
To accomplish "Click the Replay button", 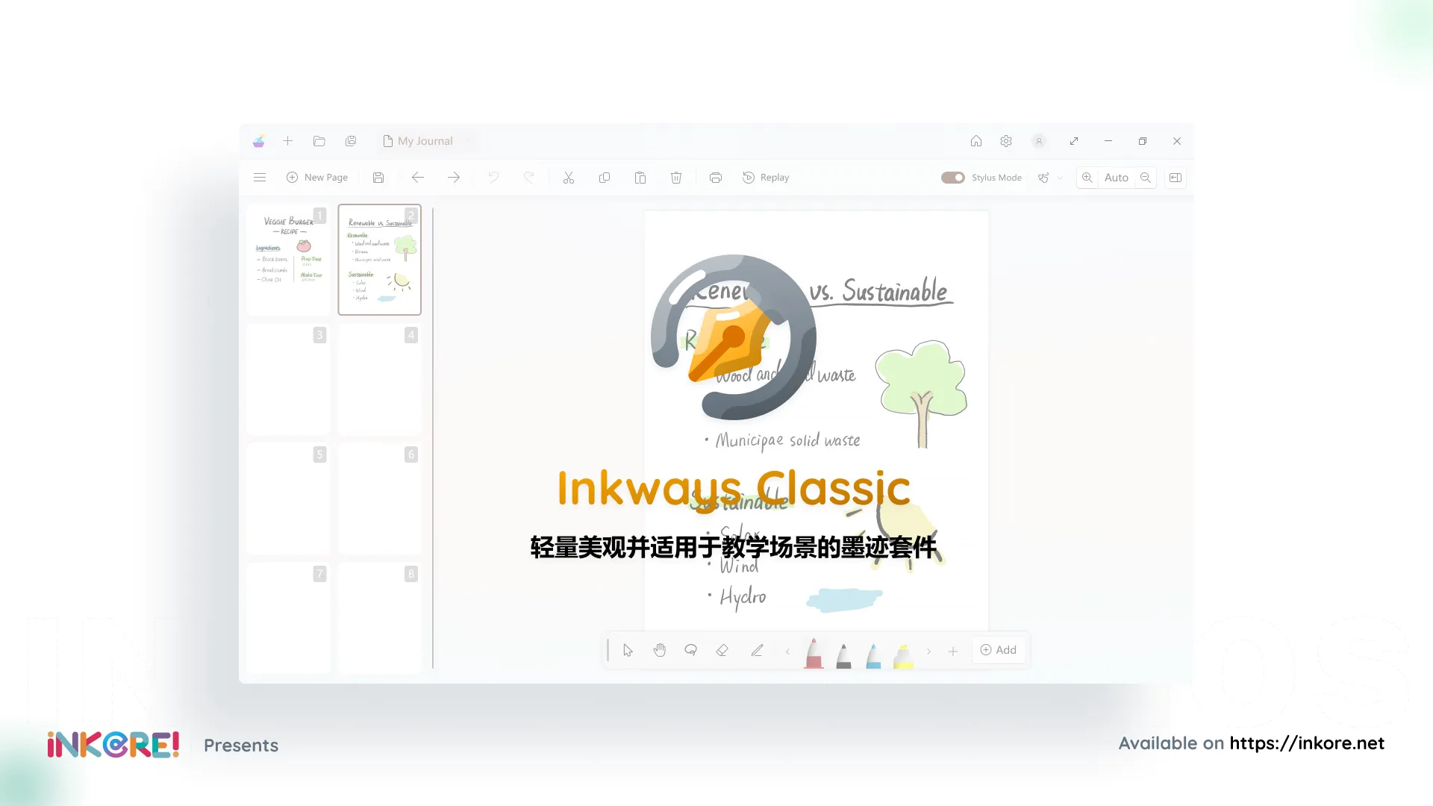I will click(766, 178).
